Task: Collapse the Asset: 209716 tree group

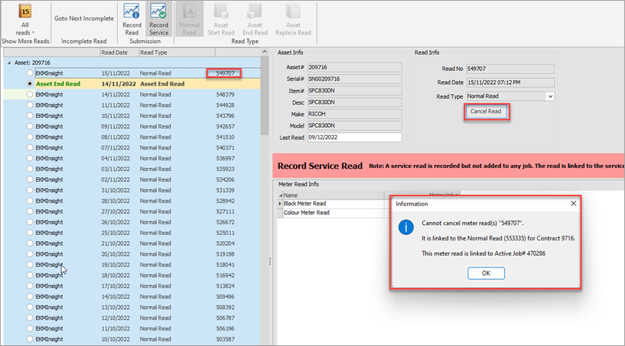Action: 8,62
